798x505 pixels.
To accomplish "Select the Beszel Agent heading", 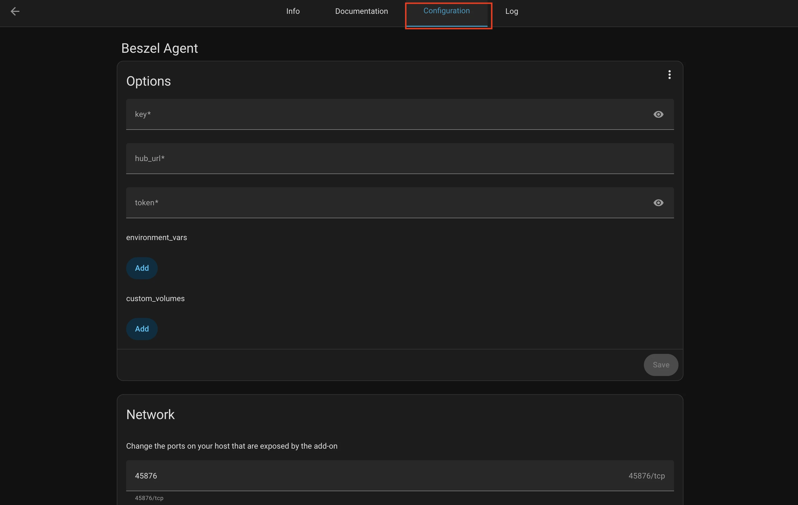I will click(x=159, y=48).
